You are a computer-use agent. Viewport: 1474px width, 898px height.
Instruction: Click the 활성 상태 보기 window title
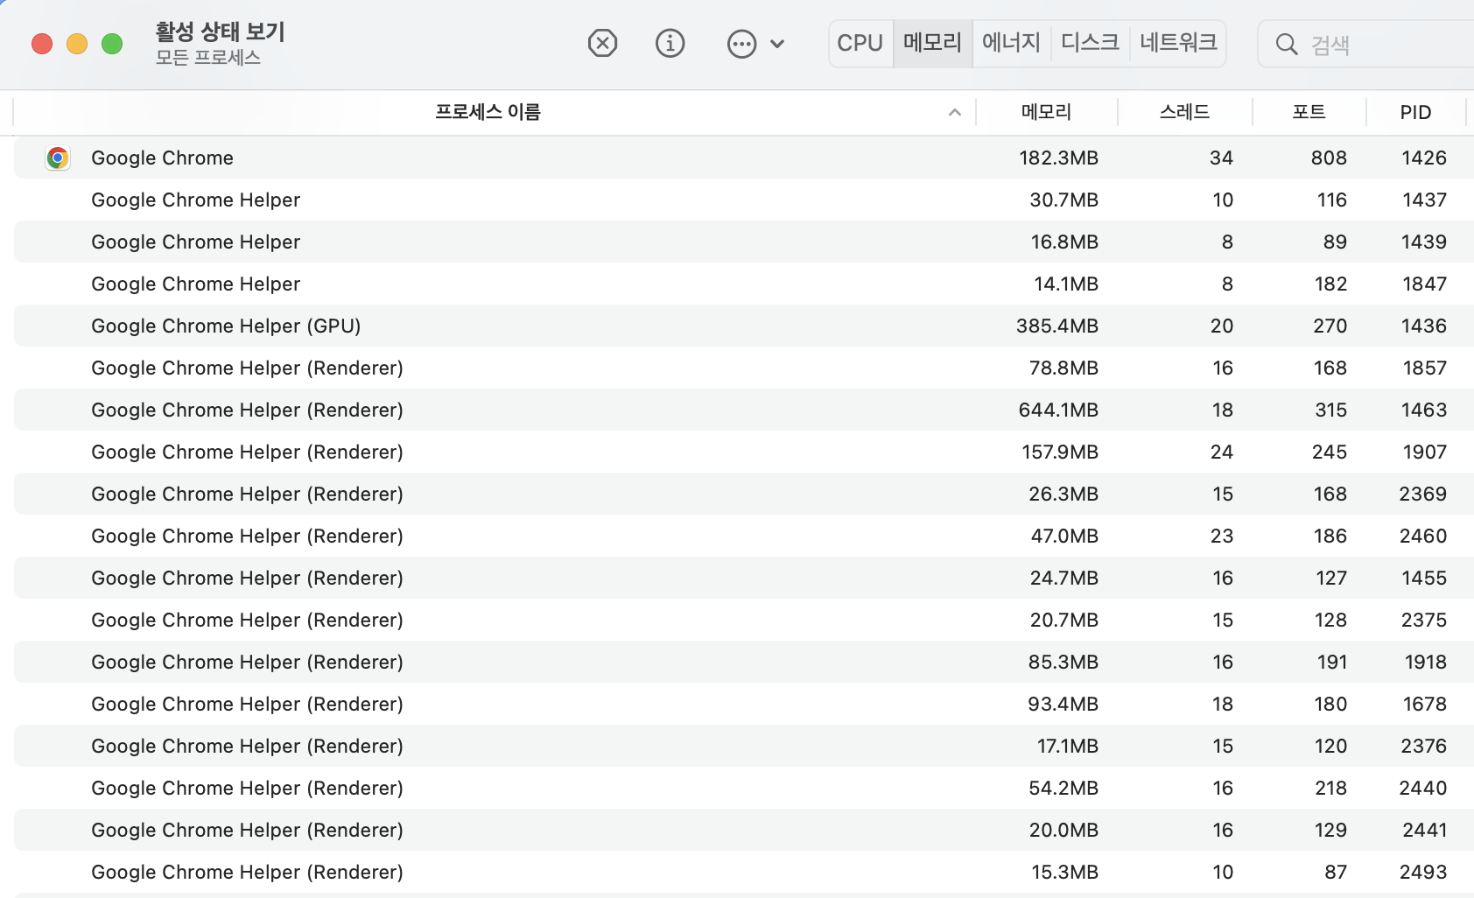(x=221, y=32)
